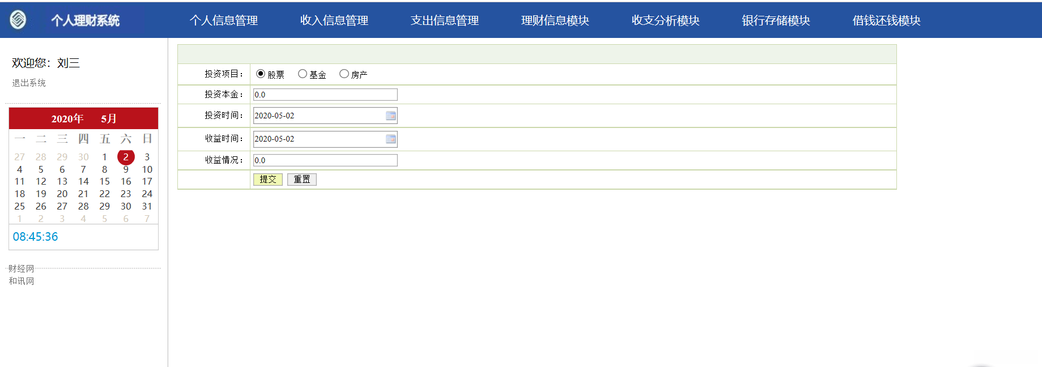The width and height of the screenshot is (1042, 367).
Task: Open the 理财信息模块 menu
Action: (x=555, y=20)
